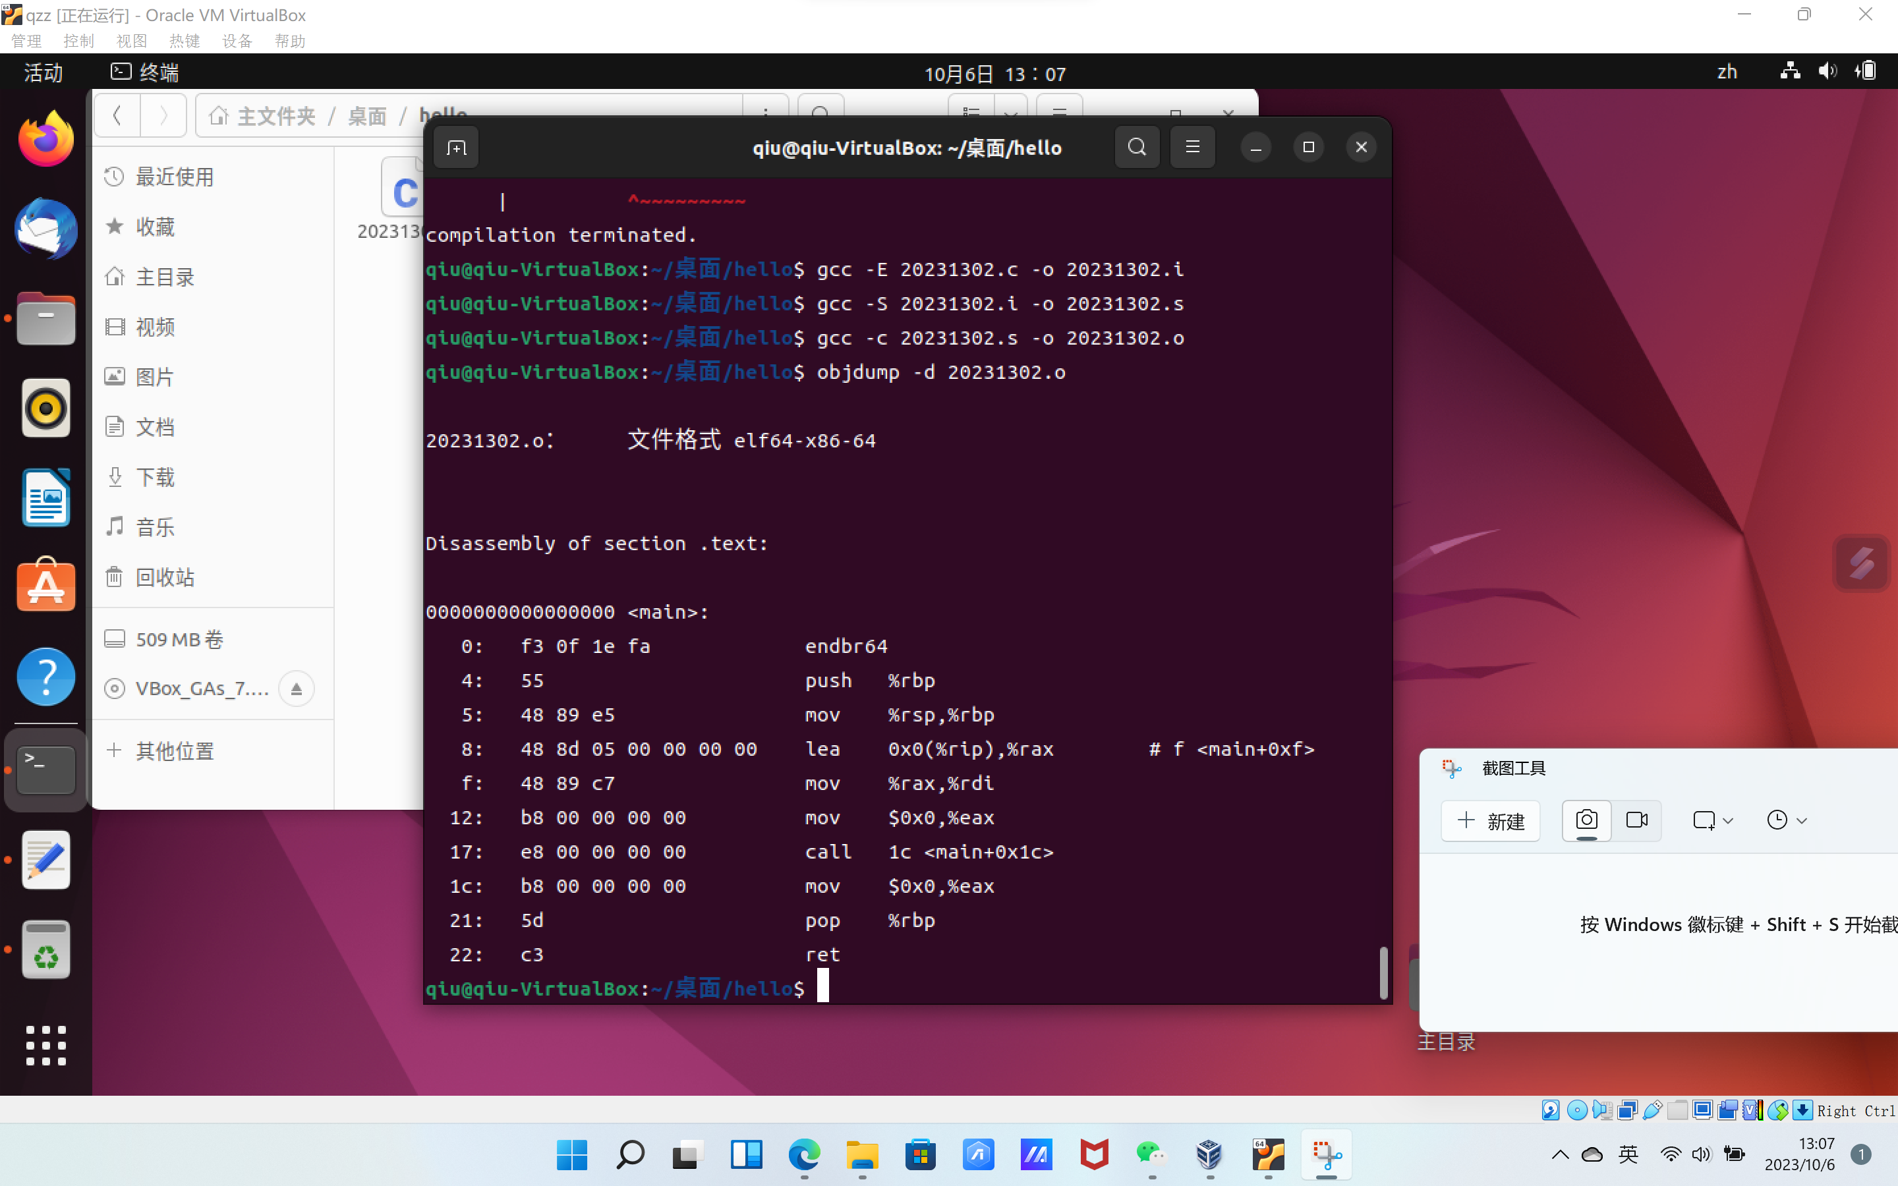1898x1186 pixels.
Task: Launch Rhythmbox from the dock
Action: 45,408
